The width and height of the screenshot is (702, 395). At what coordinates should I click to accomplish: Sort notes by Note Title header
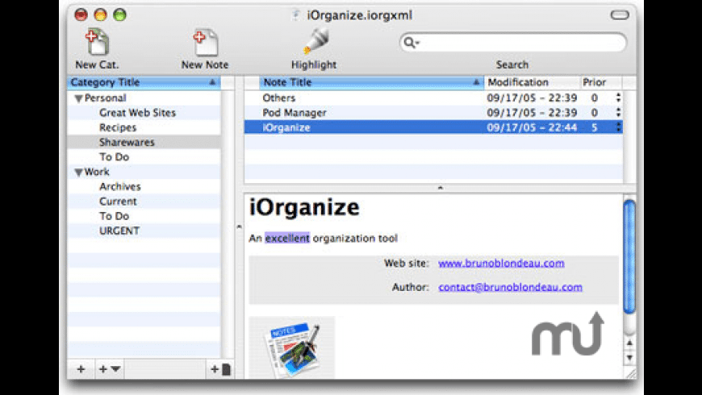coord(371,82)
